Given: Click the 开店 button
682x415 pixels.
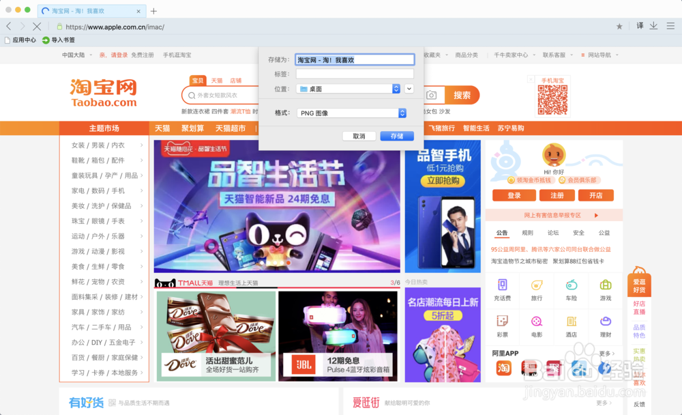Looking at the screenshot, I should [x=596, y=195].
